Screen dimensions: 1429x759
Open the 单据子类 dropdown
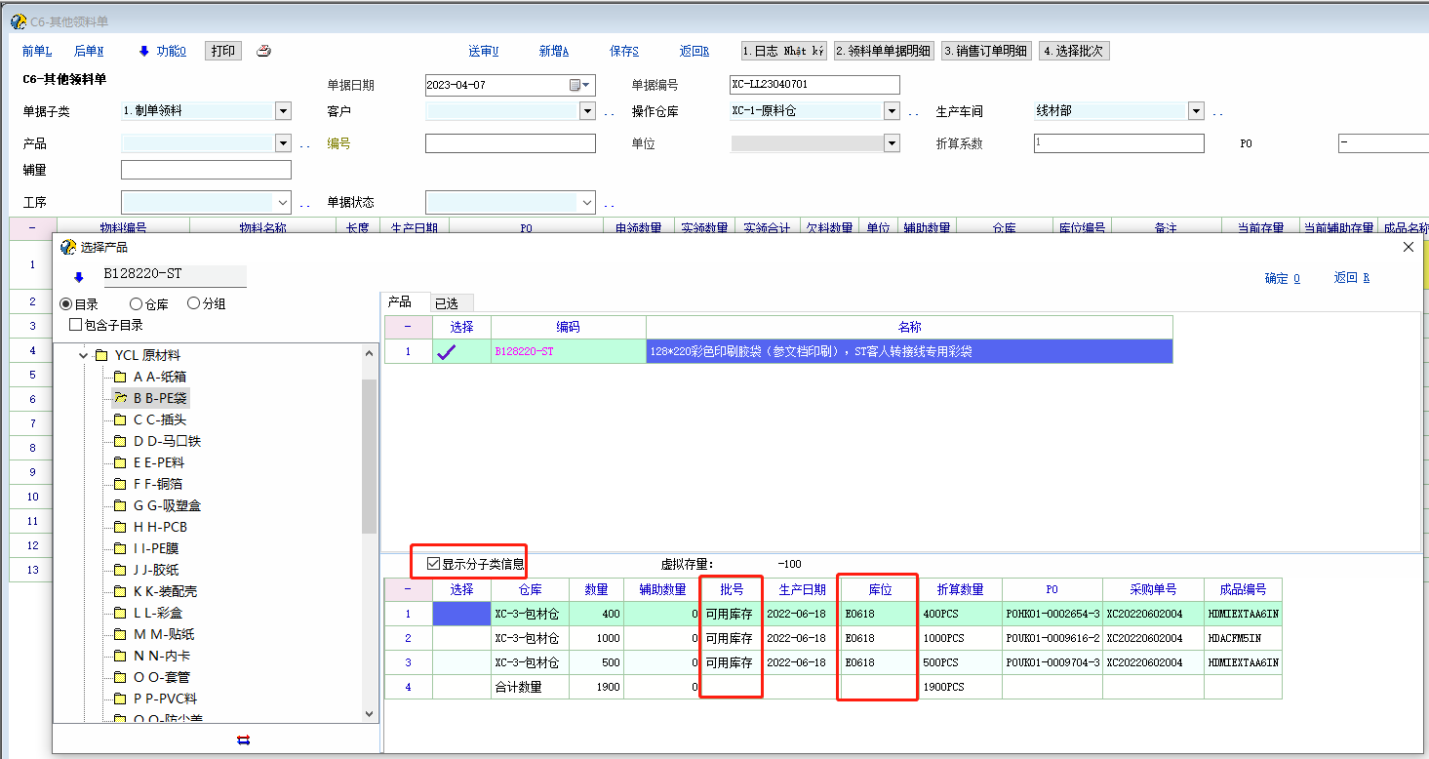pos(283,111)
